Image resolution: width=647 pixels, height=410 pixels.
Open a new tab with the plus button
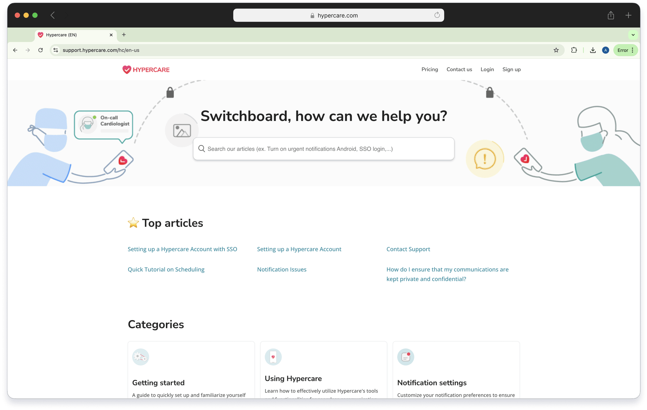tap(124, 35)
